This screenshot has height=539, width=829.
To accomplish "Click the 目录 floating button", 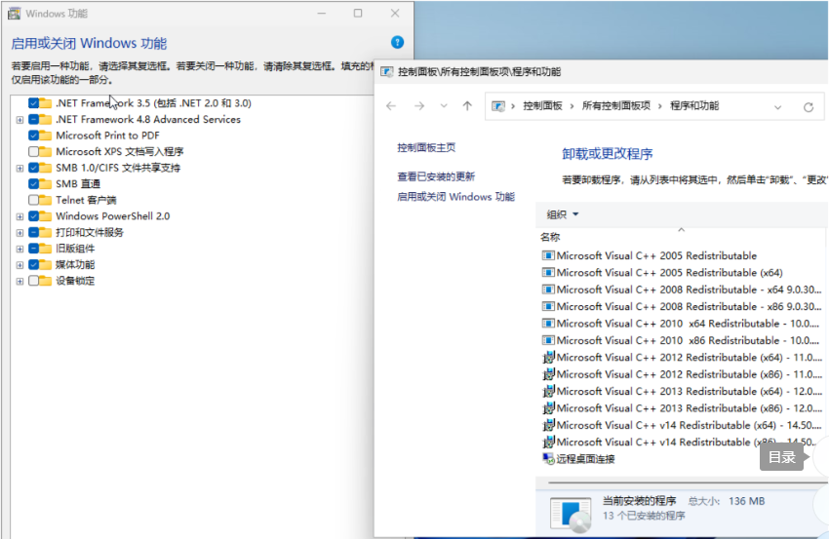I will point(782,457).
